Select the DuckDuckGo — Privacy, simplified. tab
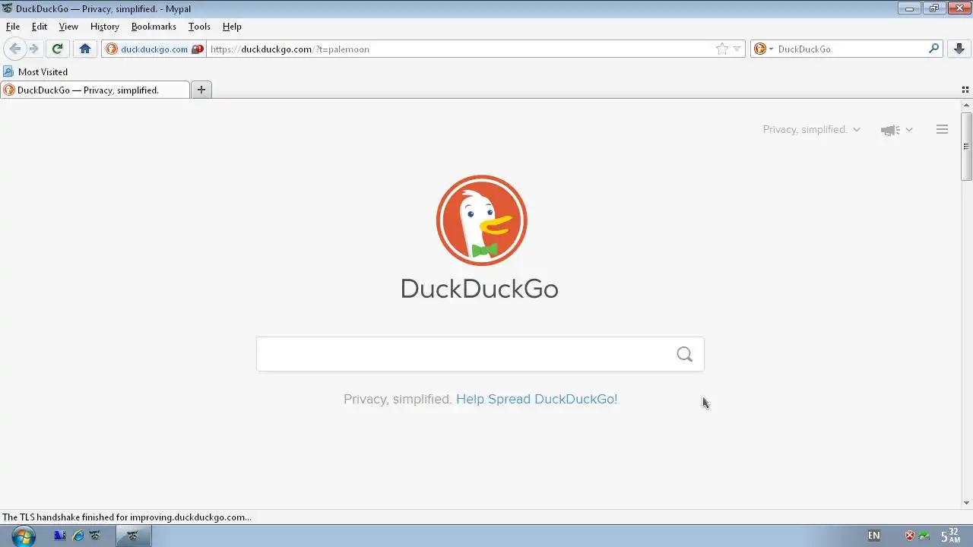The width and height of the screenshot is (973, 547). (x=95, y=90)
